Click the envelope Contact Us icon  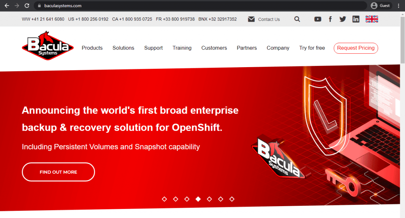point(251,19)
